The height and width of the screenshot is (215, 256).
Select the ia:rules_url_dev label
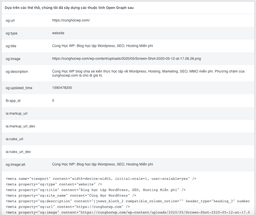coord(18,152)
